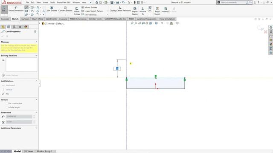This screenshot has height=153, width=273.
Task: Open the ConfigurationManager tab
Action: pos(14,27)
